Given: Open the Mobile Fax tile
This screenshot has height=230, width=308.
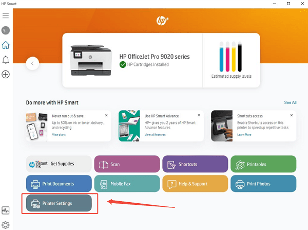Looking at the screenshot, I should point(127,184).
